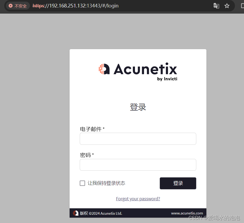Viewport: 244px width, 223px height.
Task: Click the 密码 * field label
Action: pyautogui.click(x=87, y=155)
